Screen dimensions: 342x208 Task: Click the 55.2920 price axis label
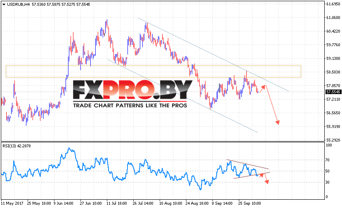click(333, 140)
